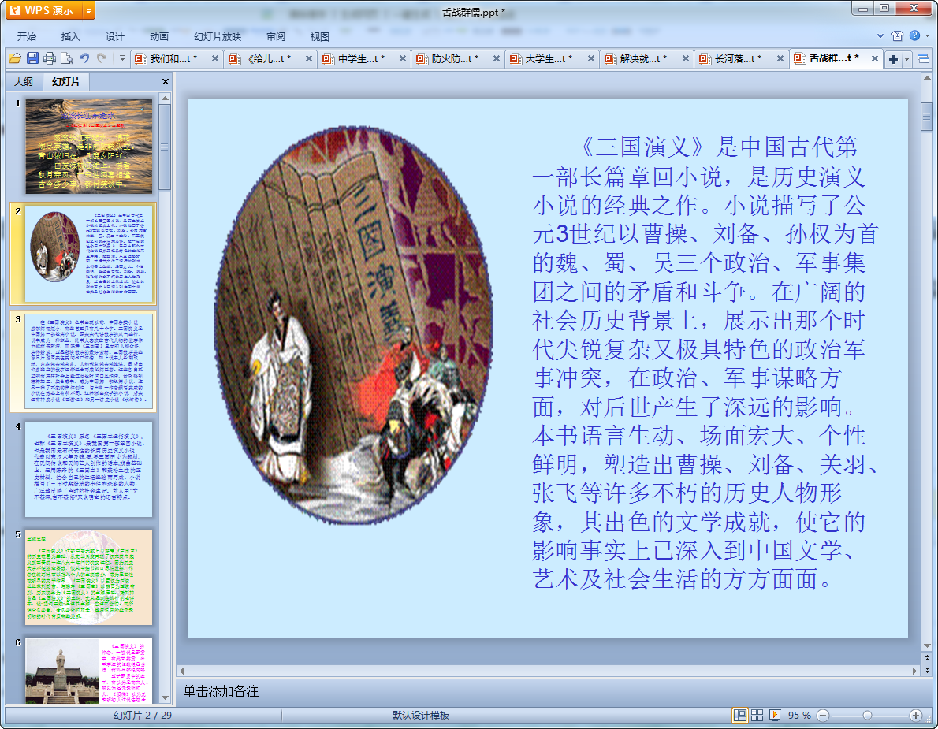Close the 中学生...t document tab

[x=403, y=58]
